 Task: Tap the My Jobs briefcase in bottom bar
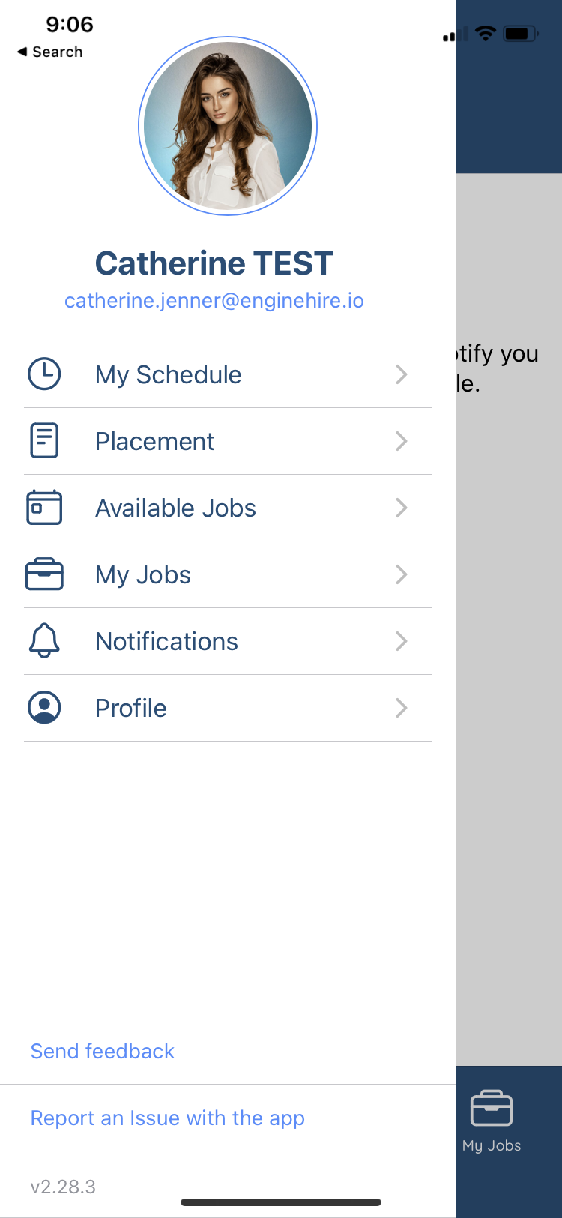click(492, 1108)
